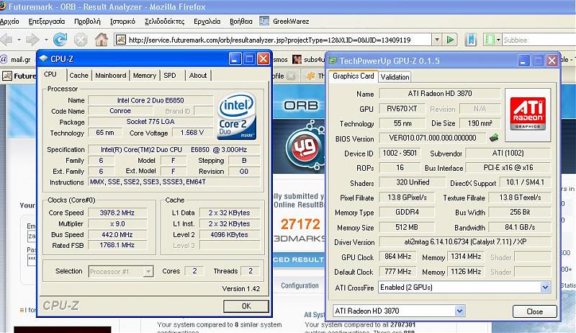Click the GPU Clock value 864 MHz

397,257
